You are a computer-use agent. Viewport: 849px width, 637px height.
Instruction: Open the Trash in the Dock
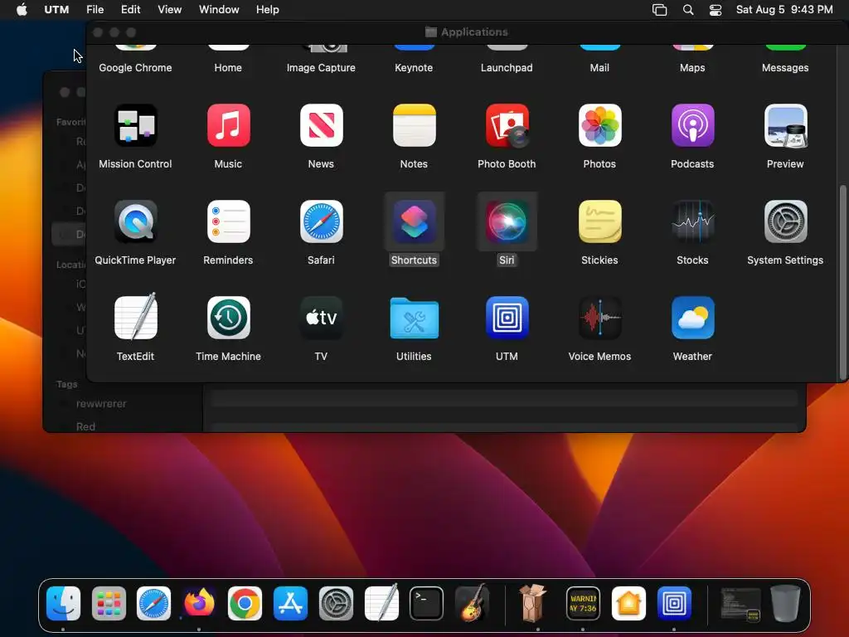click(x=785, y=603)
